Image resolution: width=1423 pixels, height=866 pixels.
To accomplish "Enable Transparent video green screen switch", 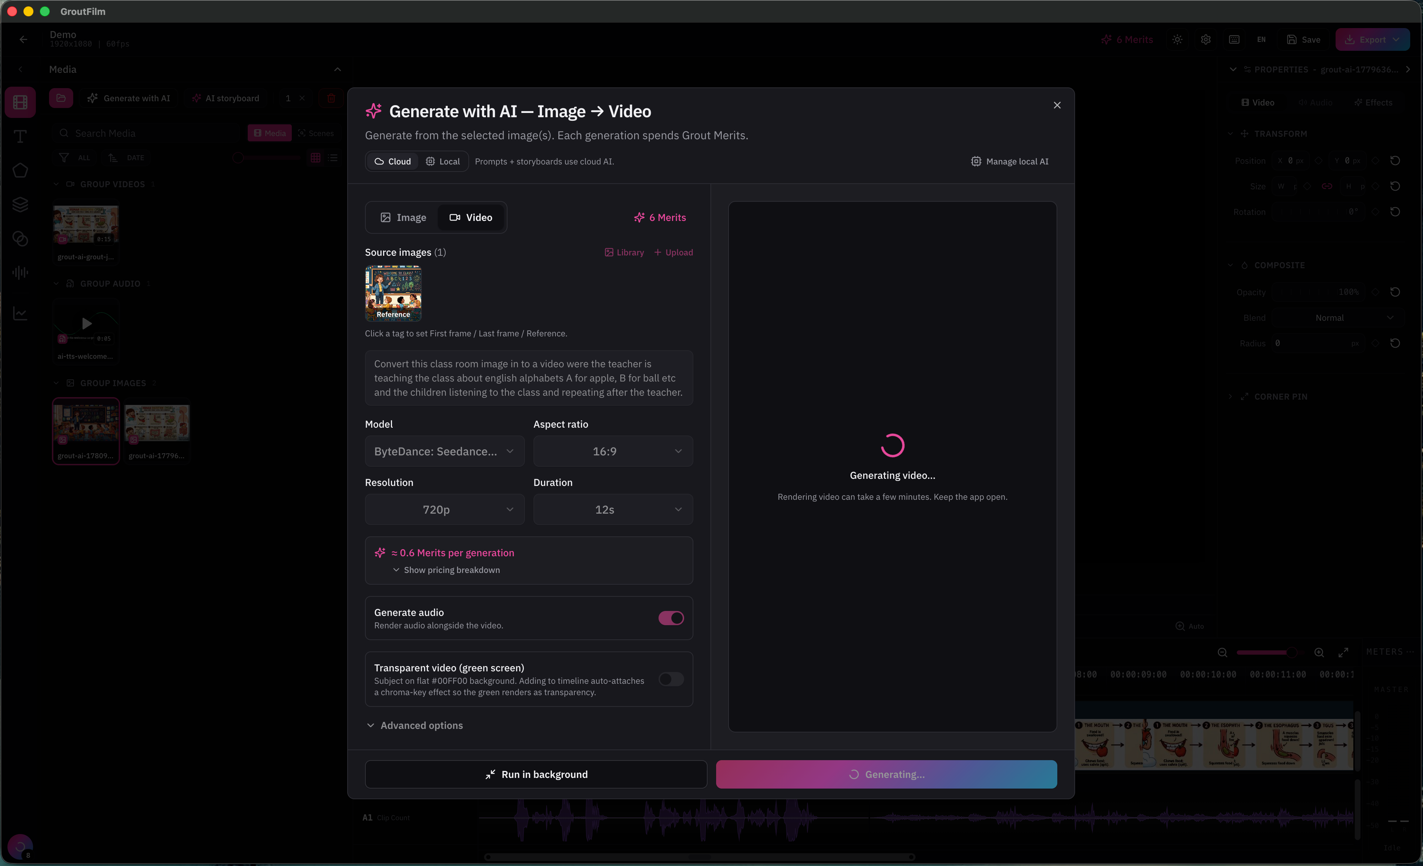I will (671, 679).
